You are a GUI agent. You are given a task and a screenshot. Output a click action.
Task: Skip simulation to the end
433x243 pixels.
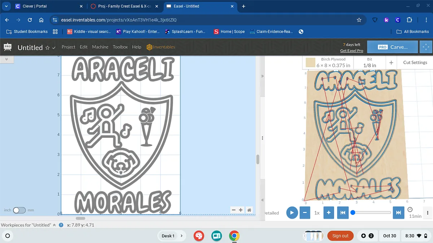pos(398,213)
